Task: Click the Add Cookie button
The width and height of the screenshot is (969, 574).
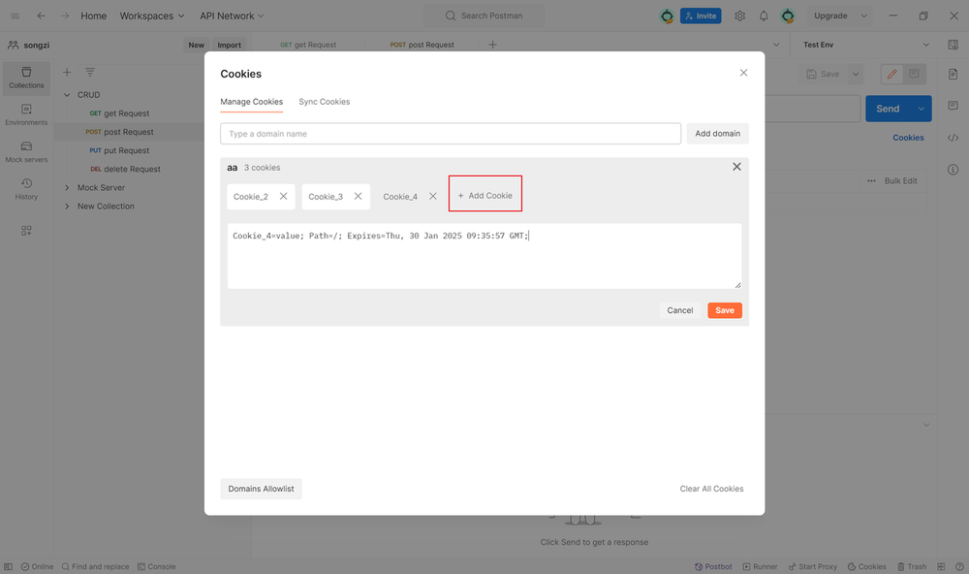Action: (x=485, y=196)
